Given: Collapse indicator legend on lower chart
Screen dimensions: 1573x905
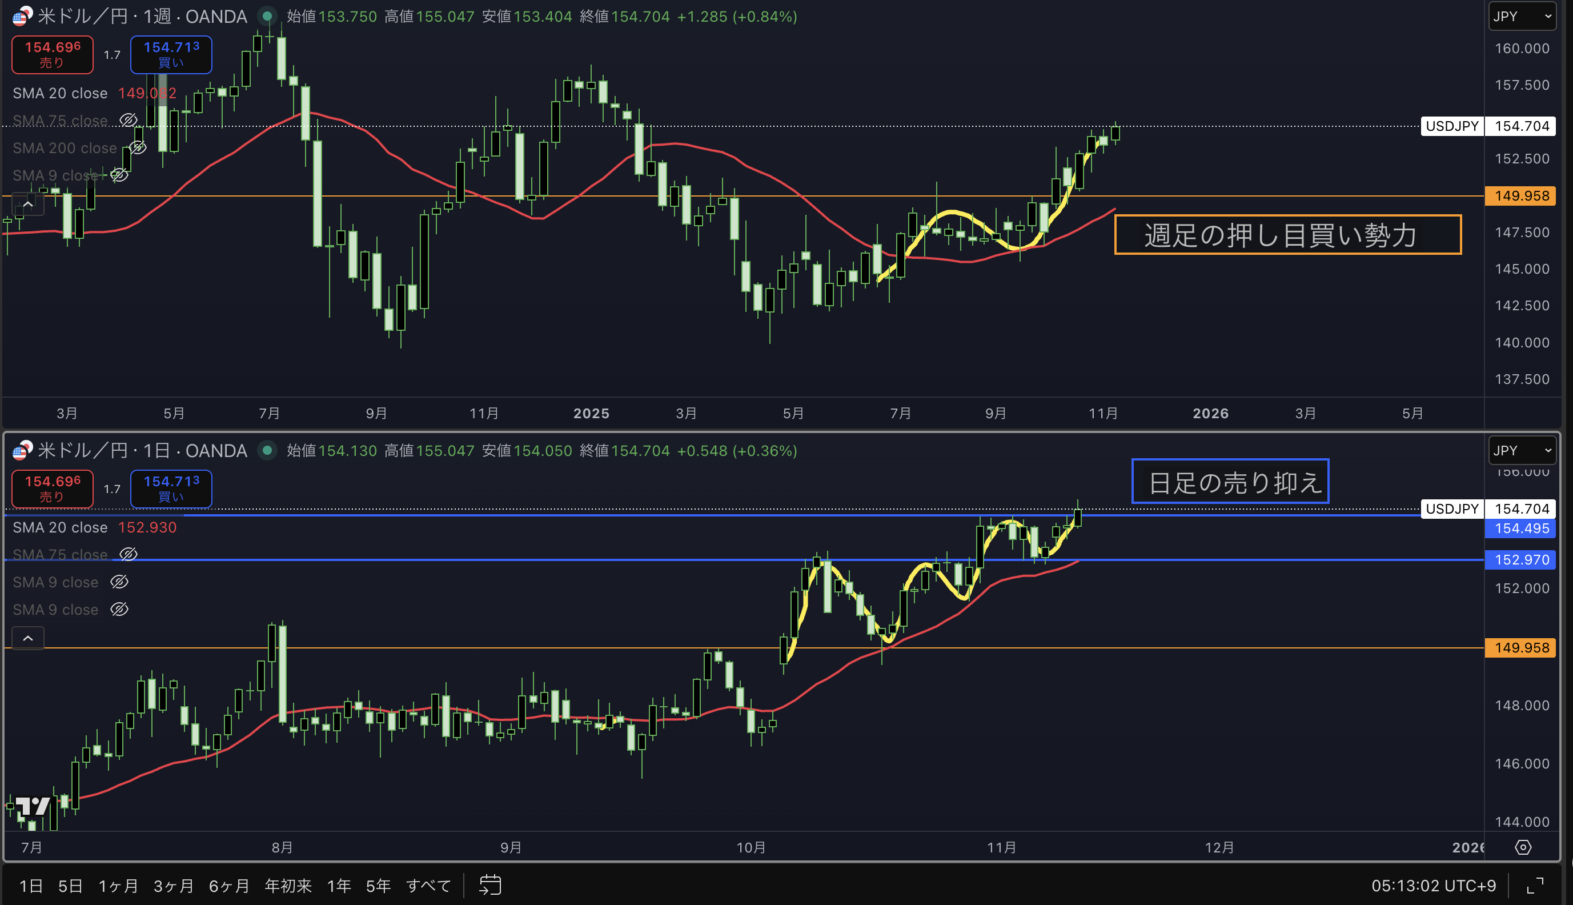Looking at the screenshot, I should [28, 638].
